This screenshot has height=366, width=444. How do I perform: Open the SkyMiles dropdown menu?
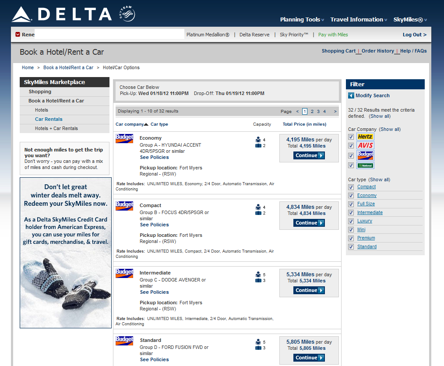410,20
